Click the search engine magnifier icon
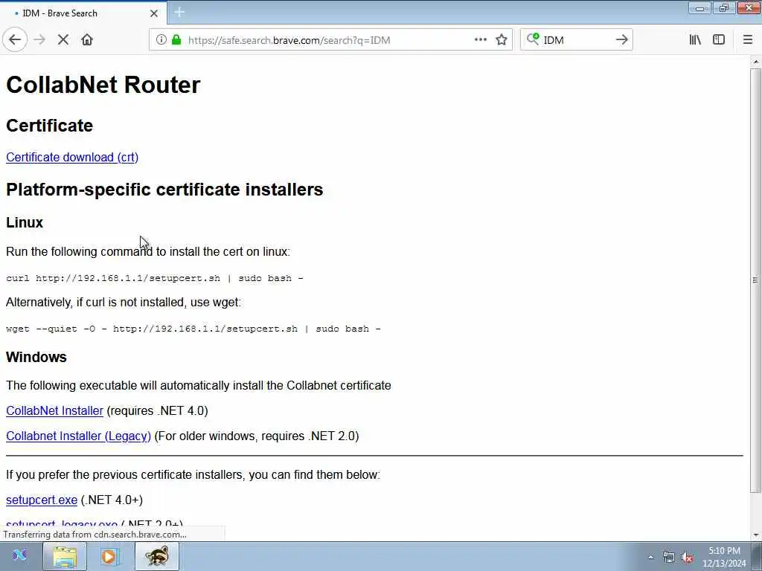762x571 pixels. 533,39
